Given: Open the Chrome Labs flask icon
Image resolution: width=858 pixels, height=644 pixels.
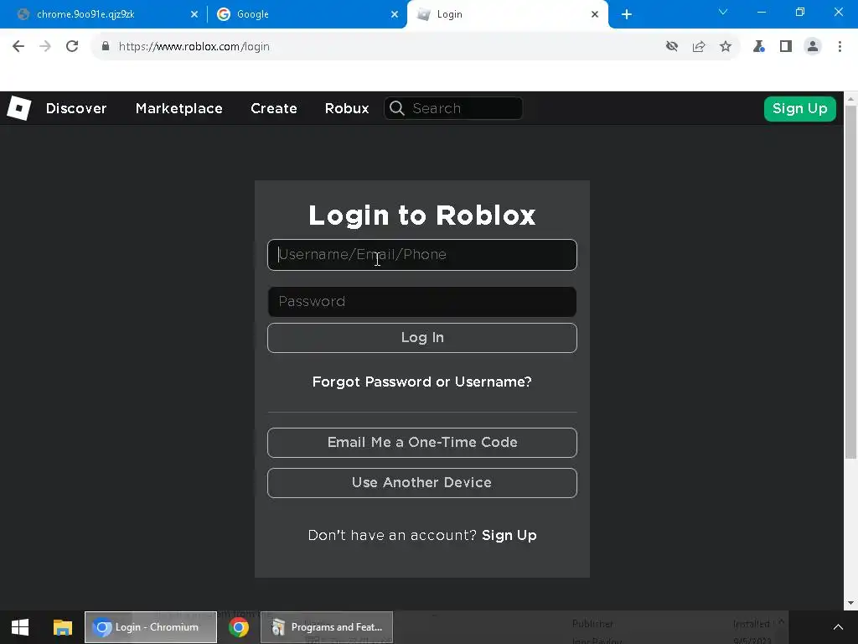Looking at the screenshot, I should (x=758, y=47).
